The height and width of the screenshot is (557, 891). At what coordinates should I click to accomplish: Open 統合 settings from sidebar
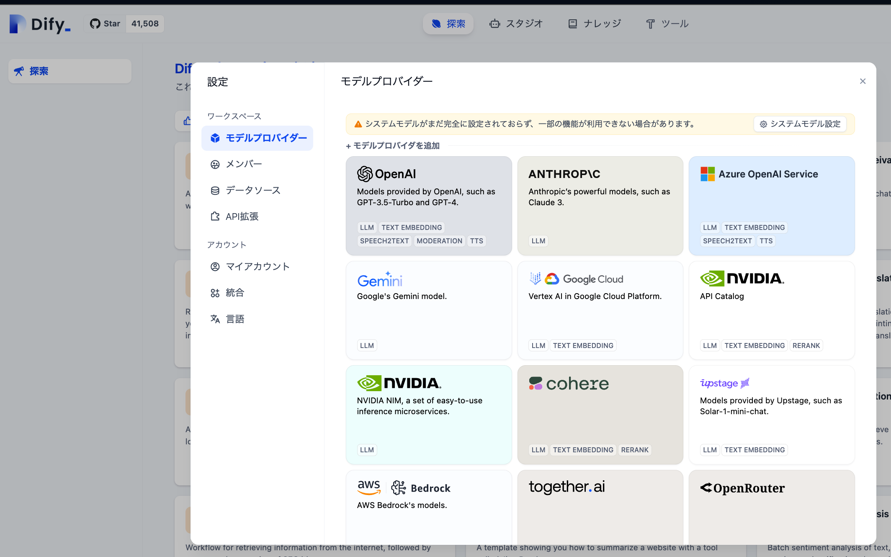234,292
